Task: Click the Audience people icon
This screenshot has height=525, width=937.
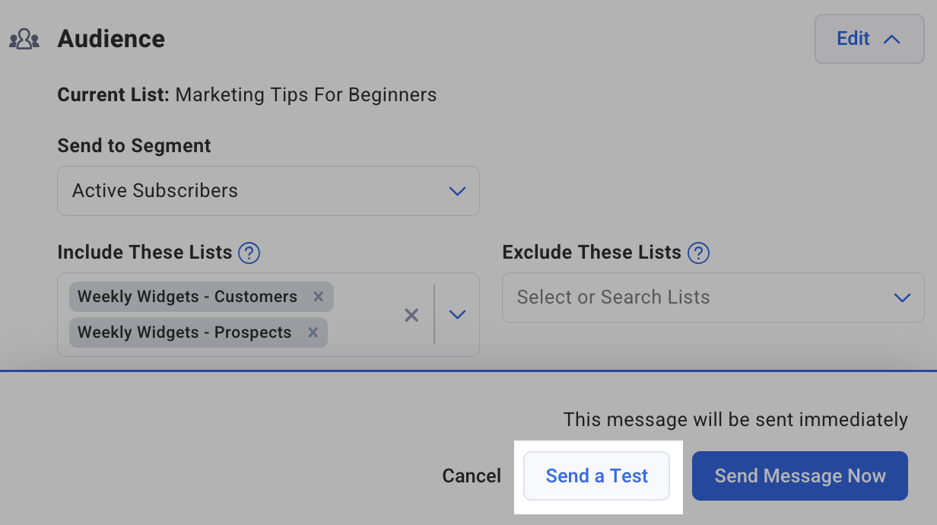Action: (24, 40)
